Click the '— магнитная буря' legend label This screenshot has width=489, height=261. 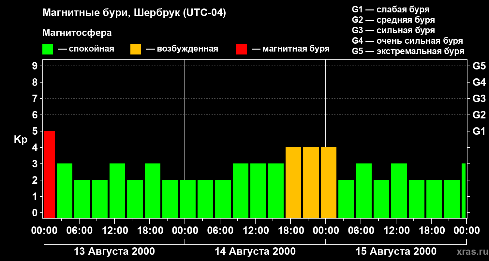tap(290, 49)
